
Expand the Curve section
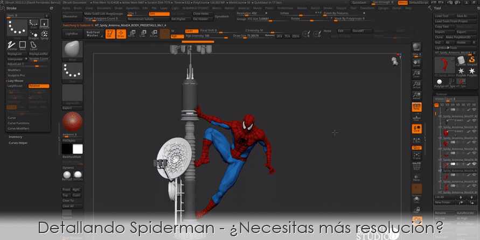12,118
